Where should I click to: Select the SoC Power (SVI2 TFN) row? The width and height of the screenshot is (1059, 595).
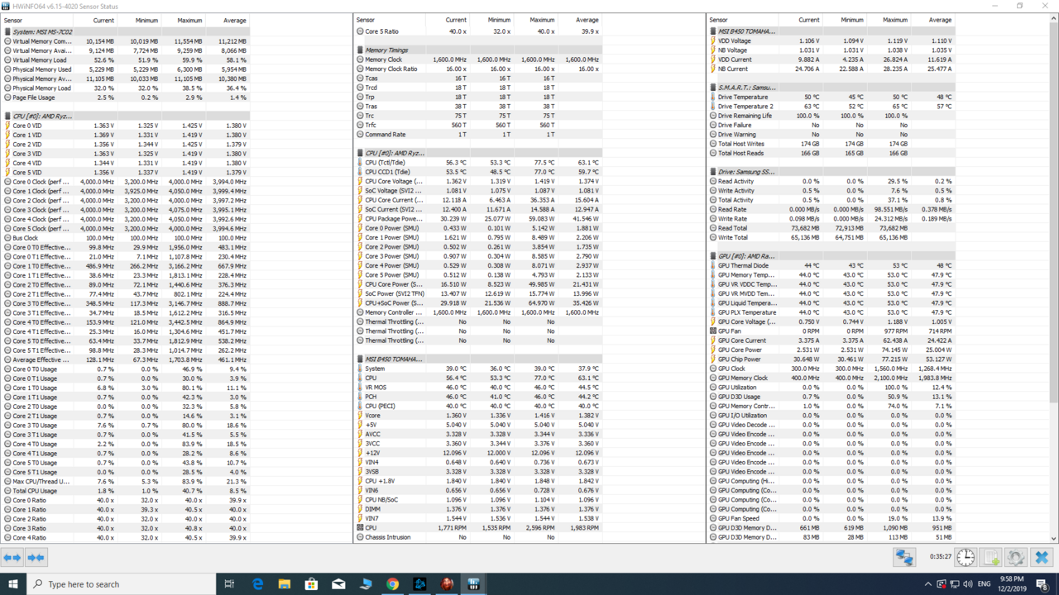point(477,294)
